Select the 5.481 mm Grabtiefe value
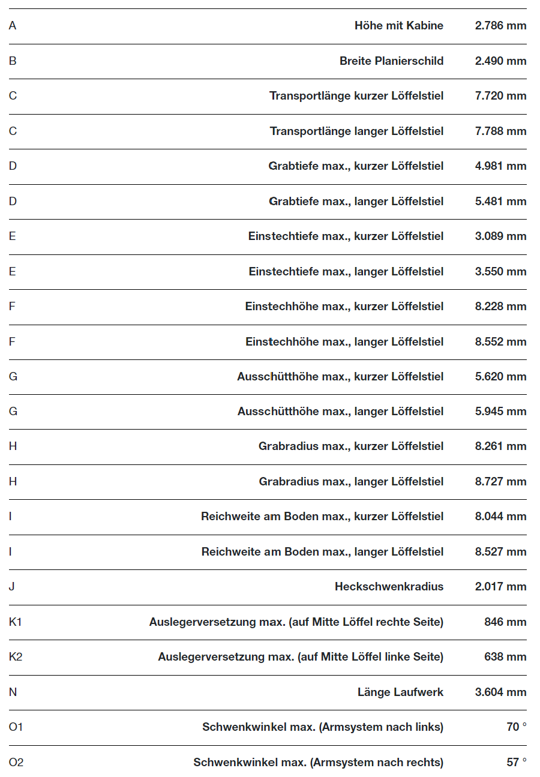The height and width of the screenshot is (777, 540). point(501,201)
